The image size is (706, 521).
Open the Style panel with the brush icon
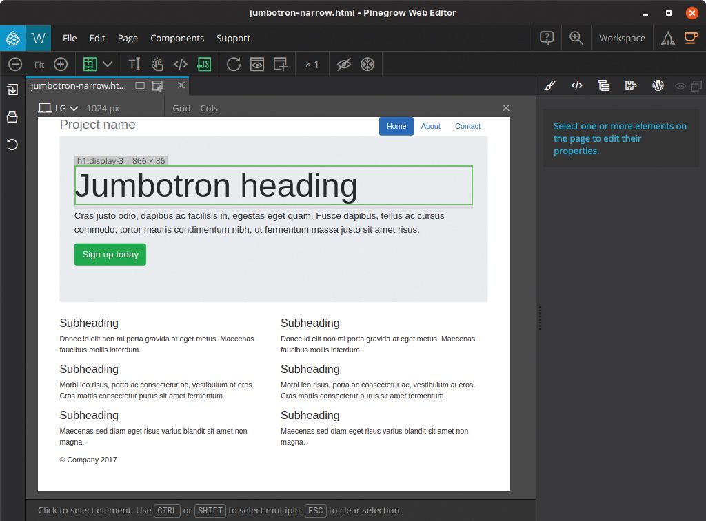pos(549,85)
